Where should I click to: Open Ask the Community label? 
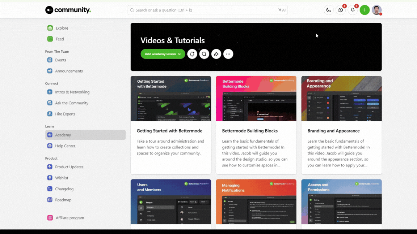(x=72, y=103)
